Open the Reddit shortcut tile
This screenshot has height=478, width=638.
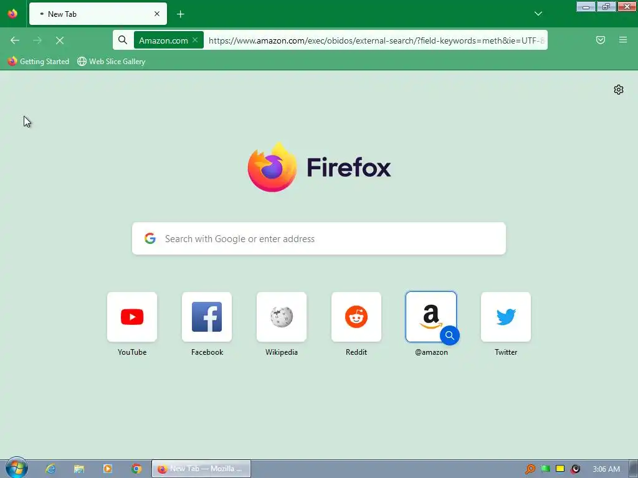[356, 317]
